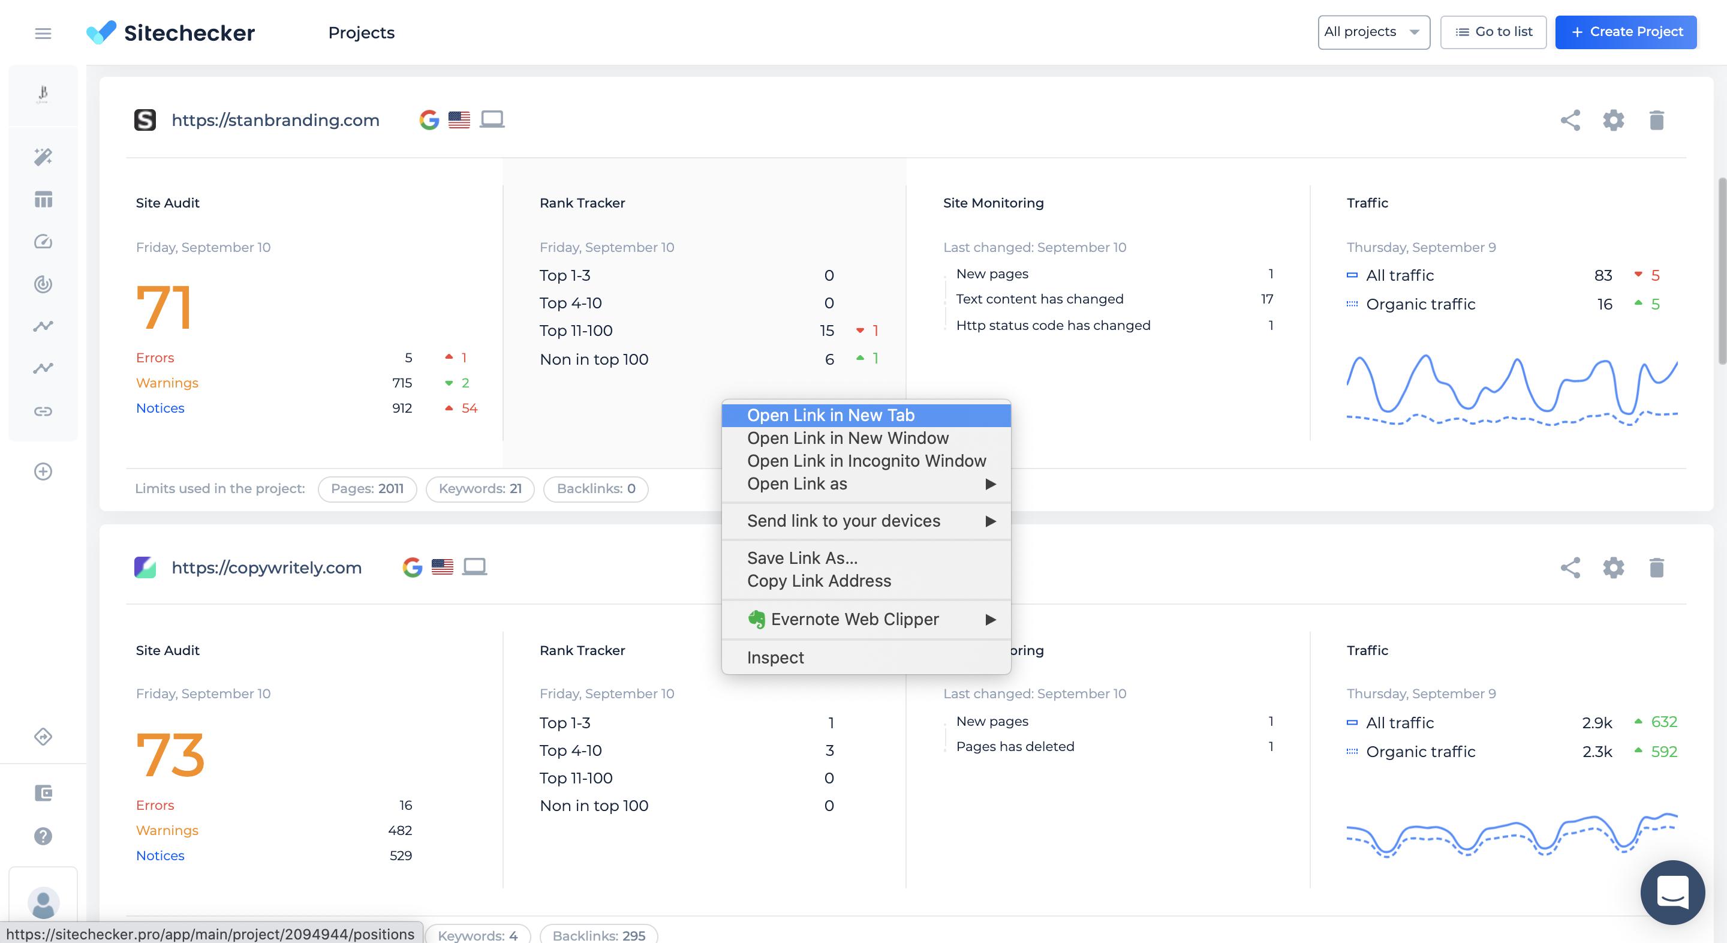Delete the stanbranding.com project
The image size is (1727, 943).
[x=1656, y=120]
